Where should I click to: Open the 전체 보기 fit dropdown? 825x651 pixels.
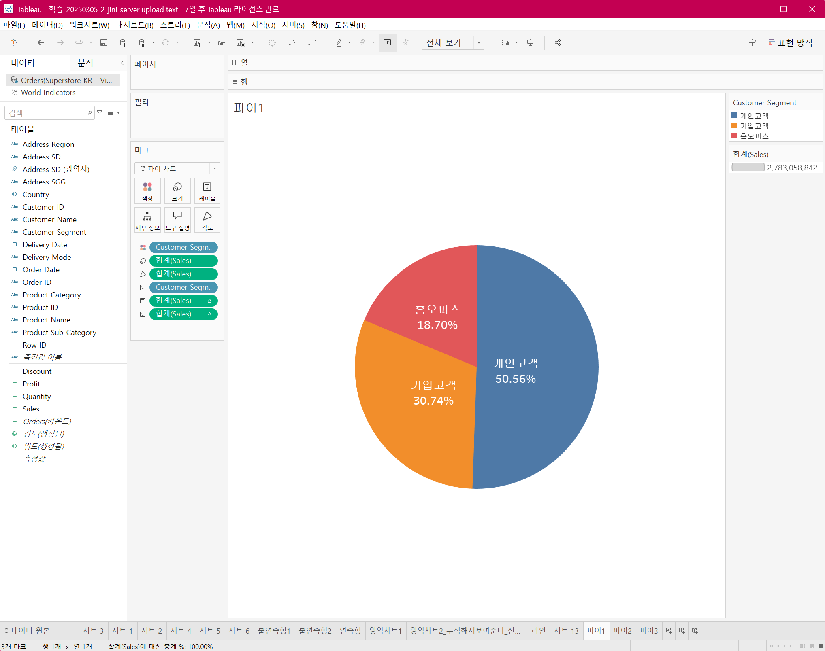479,42
